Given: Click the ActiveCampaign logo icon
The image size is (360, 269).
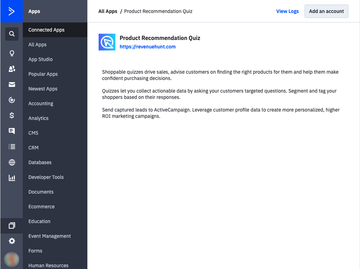Looking at the screenshot, I should [x=12, y=11].
